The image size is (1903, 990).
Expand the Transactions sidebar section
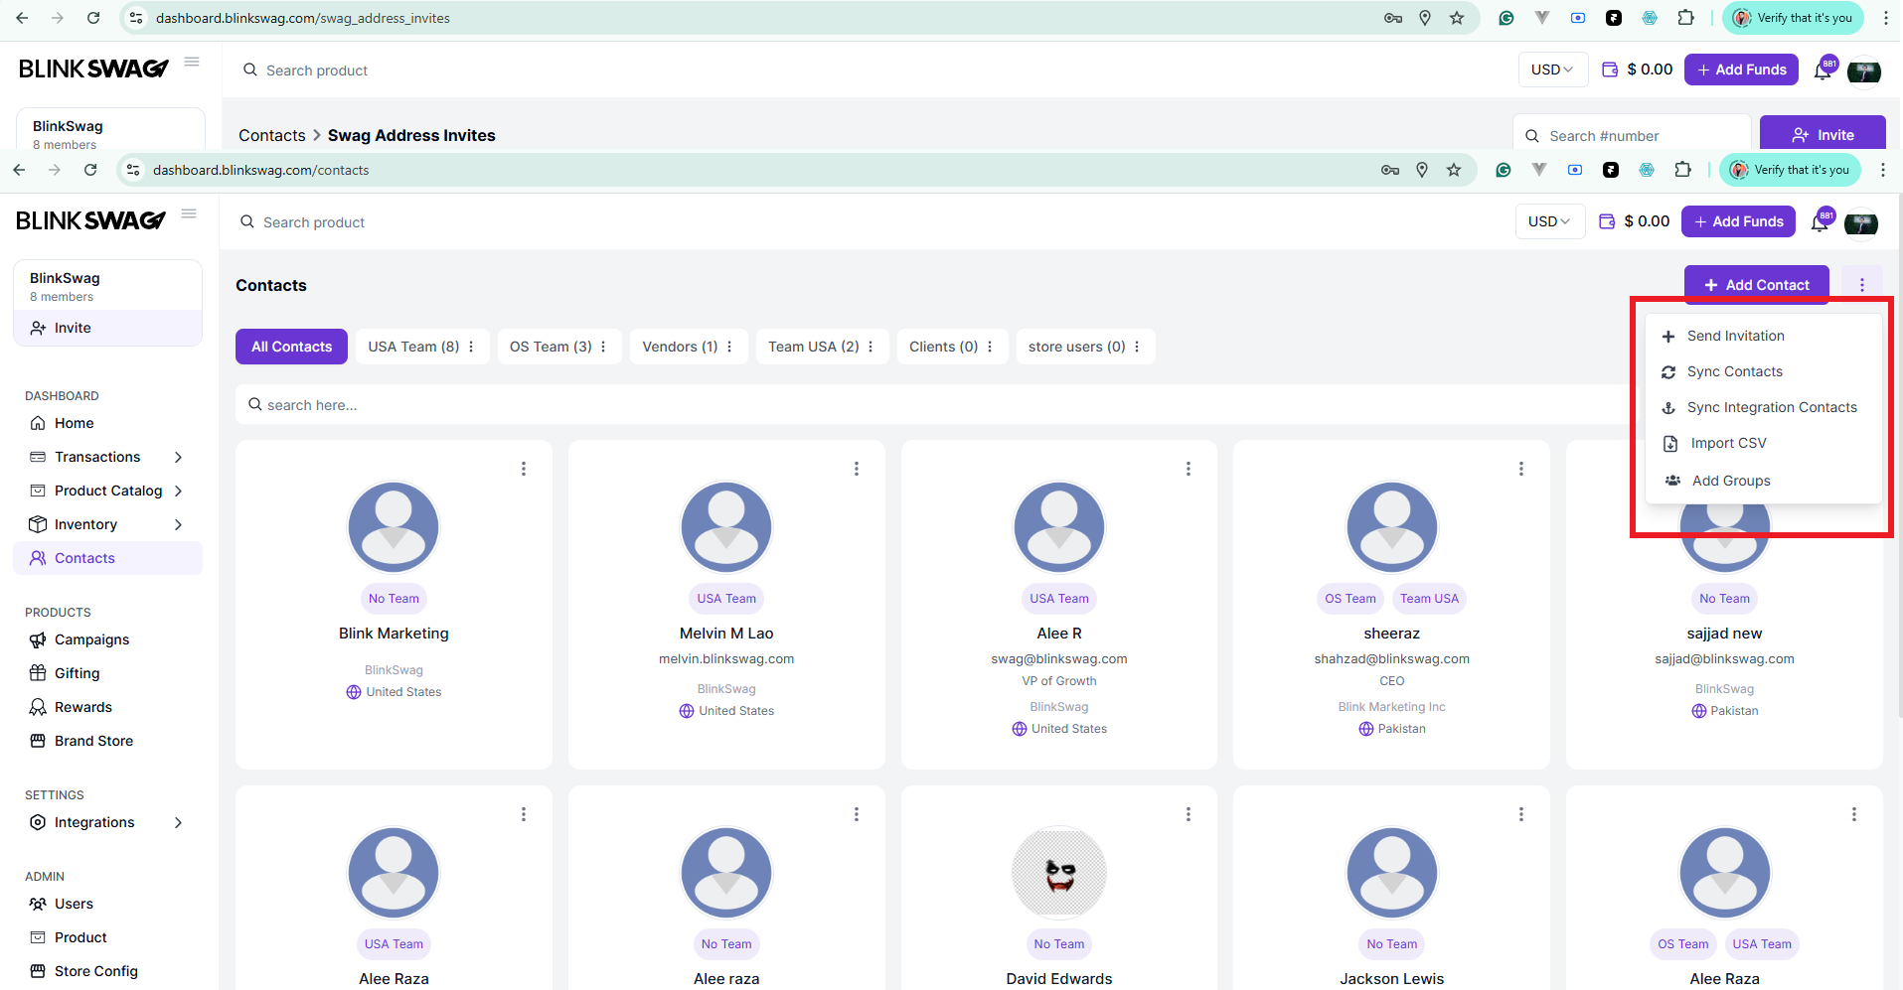pos(178,457)
